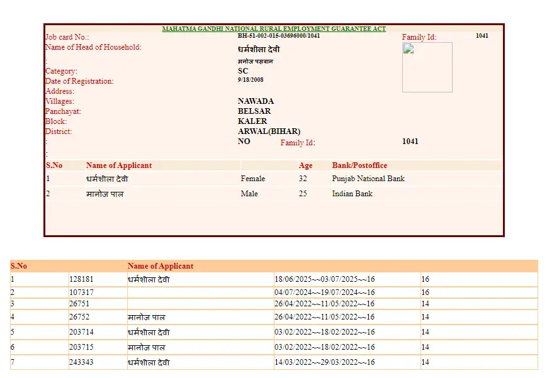Image resolution: width=547 pixels, height=378 pixels.
Task: Select village name NAWADA
Action: point(254,101)
